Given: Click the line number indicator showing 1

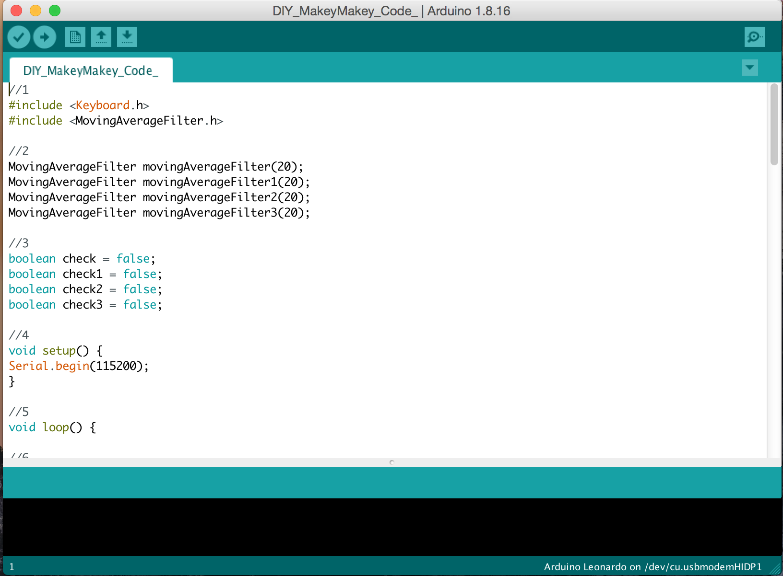Looking at the screenshot, I should (x=12, y=565).
